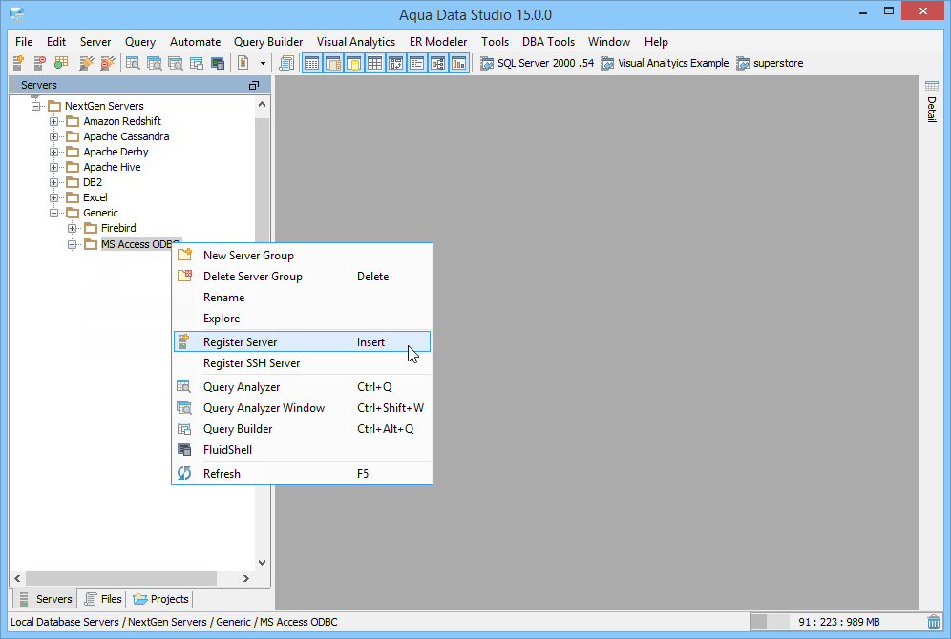Screen dimensions: 951x639
Task: Toggle the yellow cylinder view toolbar button
Action: point(354,62)
